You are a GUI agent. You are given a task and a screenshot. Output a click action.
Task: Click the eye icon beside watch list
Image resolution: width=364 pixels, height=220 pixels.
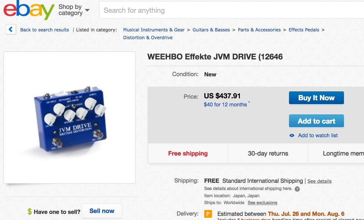pos(292,136)
